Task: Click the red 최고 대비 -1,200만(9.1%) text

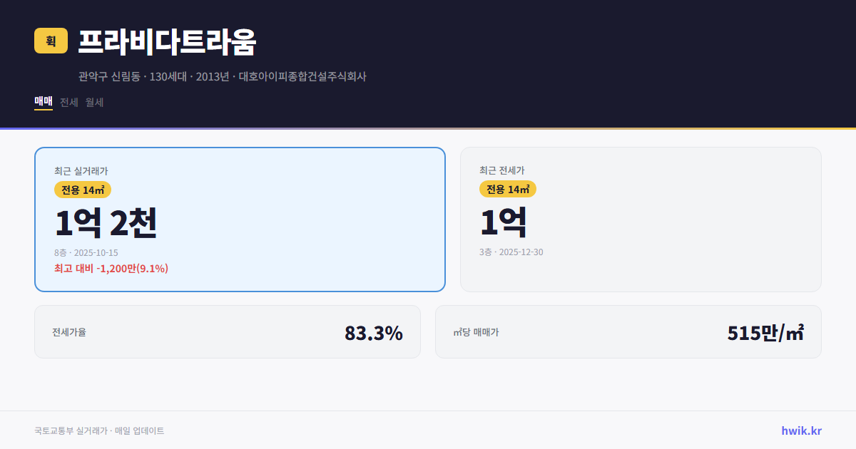Action: tap(110, 269)
